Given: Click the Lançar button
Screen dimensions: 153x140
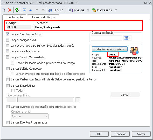Looking at the screenshot, I should [125, 95].
